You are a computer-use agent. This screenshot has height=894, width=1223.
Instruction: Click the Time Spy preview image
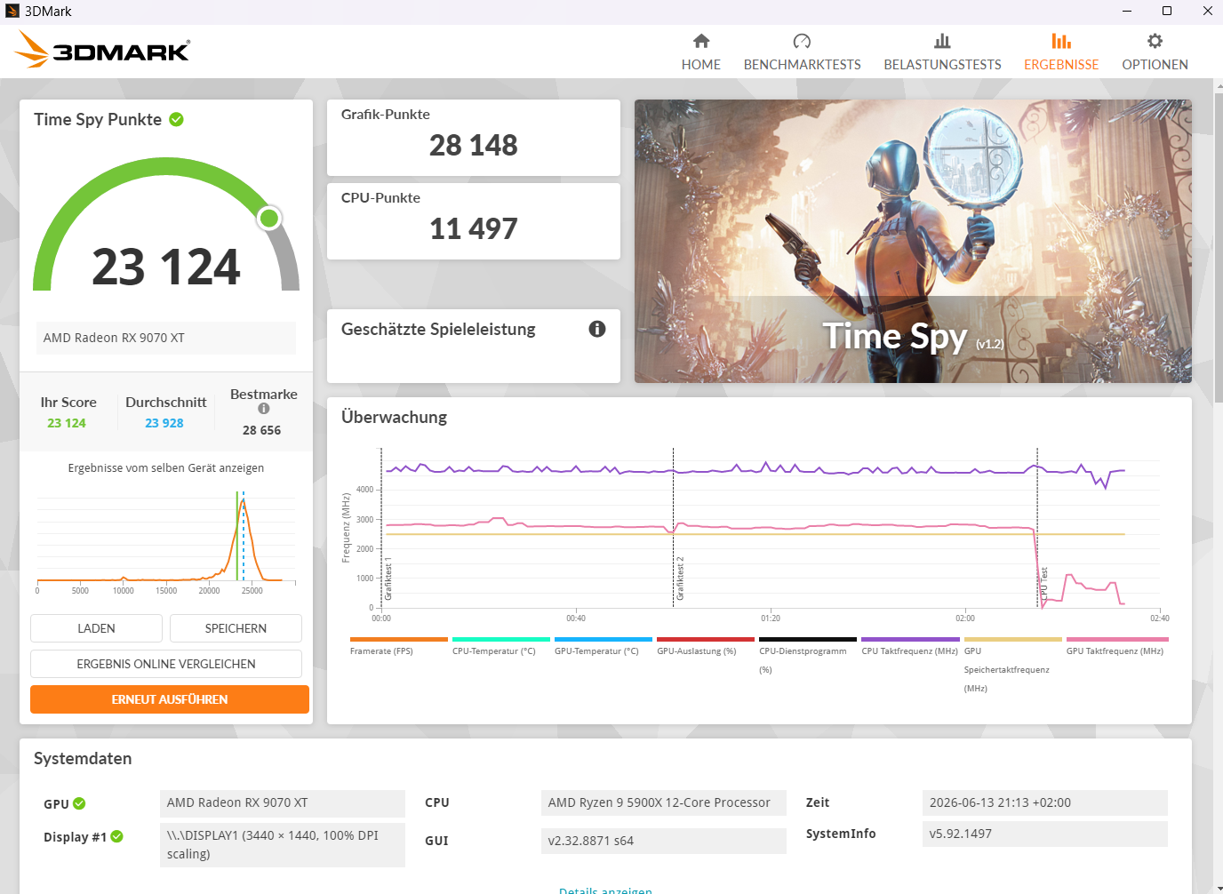pos(913,241)
